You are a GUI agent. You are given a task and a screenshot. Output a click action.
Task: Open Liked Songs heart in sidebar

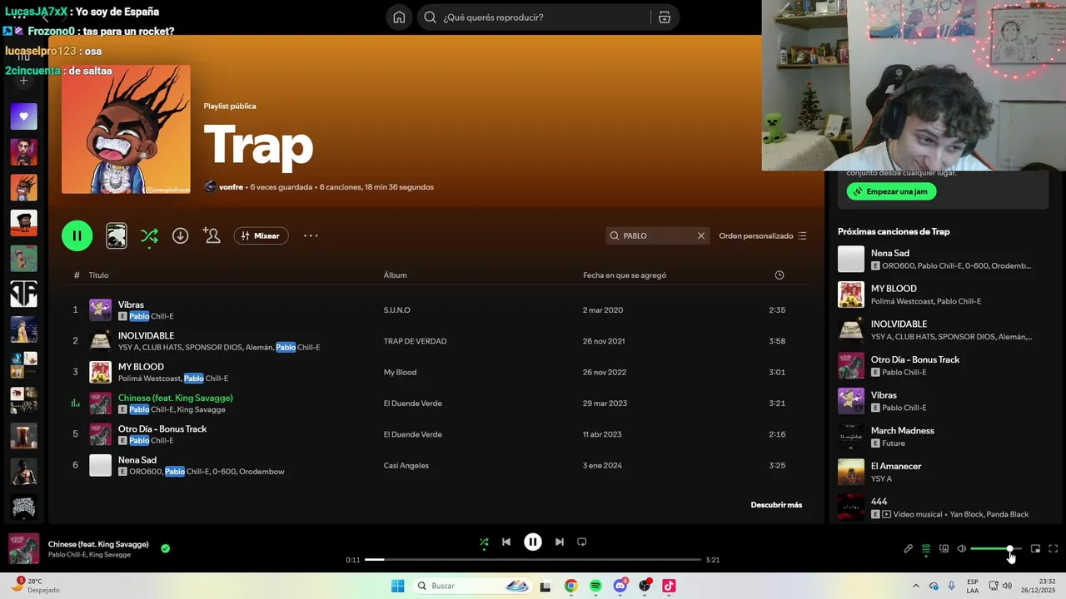tap(23, 116)
